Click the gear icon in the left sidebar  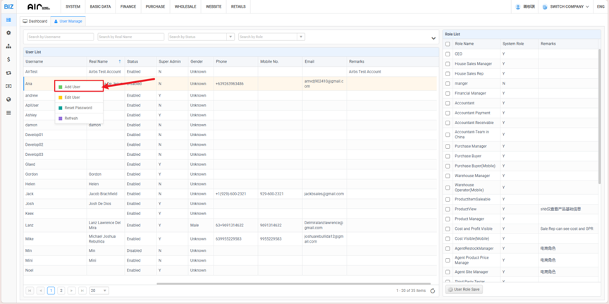(x=8, y=33)
